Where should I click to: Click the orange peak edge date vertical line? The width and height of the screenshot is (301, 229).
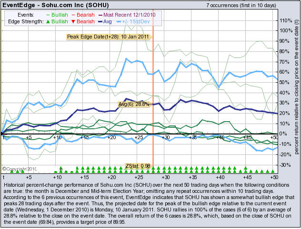click(153, 92)
